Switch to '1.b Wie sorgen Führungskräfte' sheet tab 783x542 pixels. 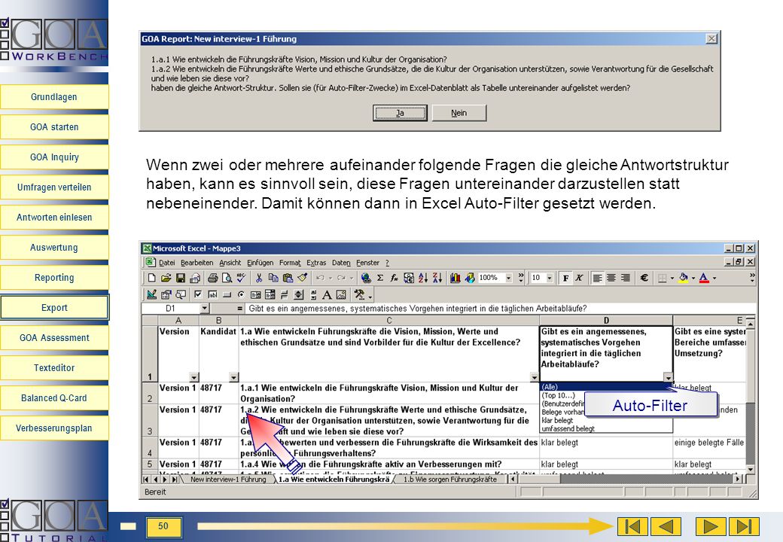450,479
